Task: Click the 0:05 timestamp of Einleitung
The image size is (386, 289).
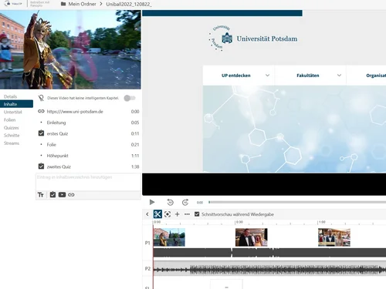Action: 135,123
